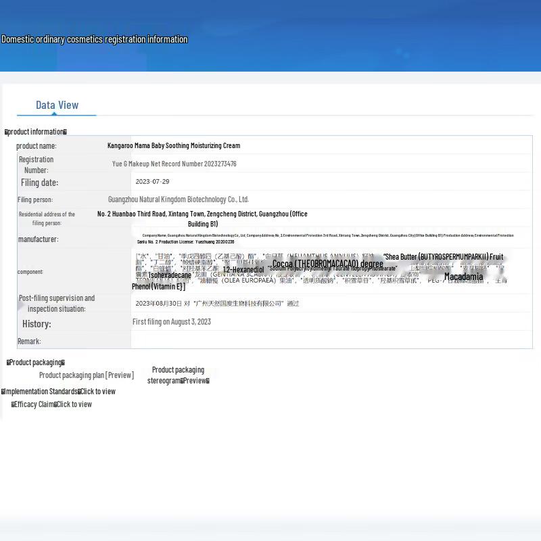Click the Yue G Makeup record number value

point(174,164)
